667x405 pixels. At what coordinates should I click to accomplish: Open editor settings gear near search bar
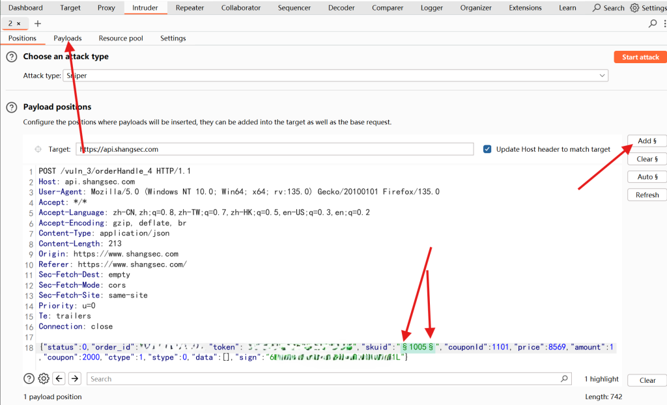pos(44,378)
